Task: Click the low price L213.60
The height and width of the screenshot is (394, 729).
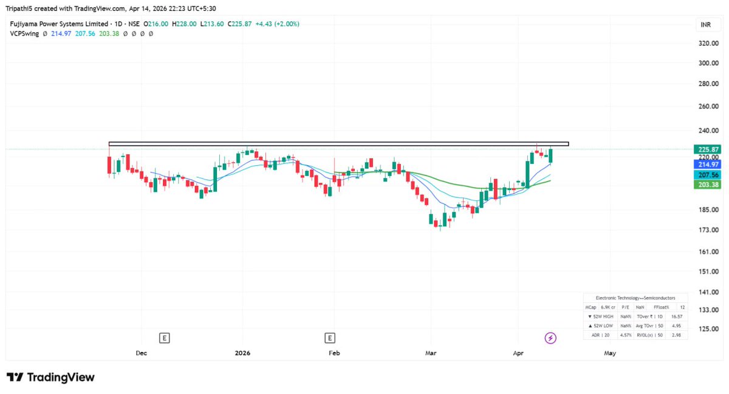Action: (212, 24)
